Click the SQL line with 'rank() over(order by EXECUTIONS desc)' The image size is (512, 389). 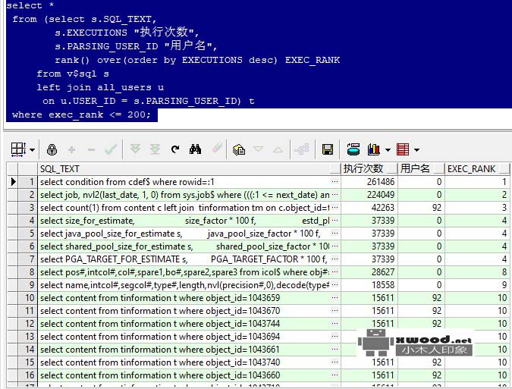[197, 60]
